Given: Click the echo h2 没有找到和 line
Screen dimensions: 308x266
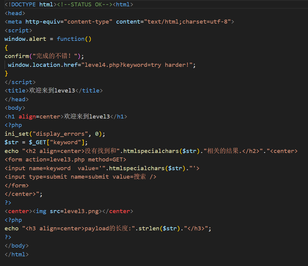Looking at the screenshot, I should 151,151.
